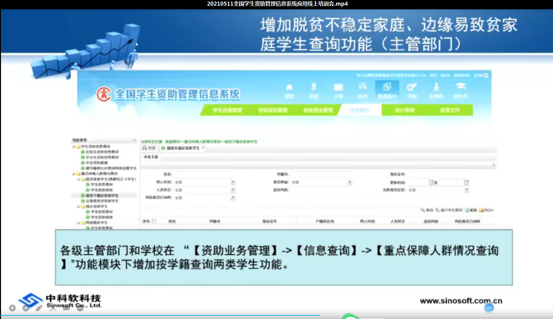Collapse 学生资助信息查询 tree folder
553x319 pixels.
coord(74,147)
